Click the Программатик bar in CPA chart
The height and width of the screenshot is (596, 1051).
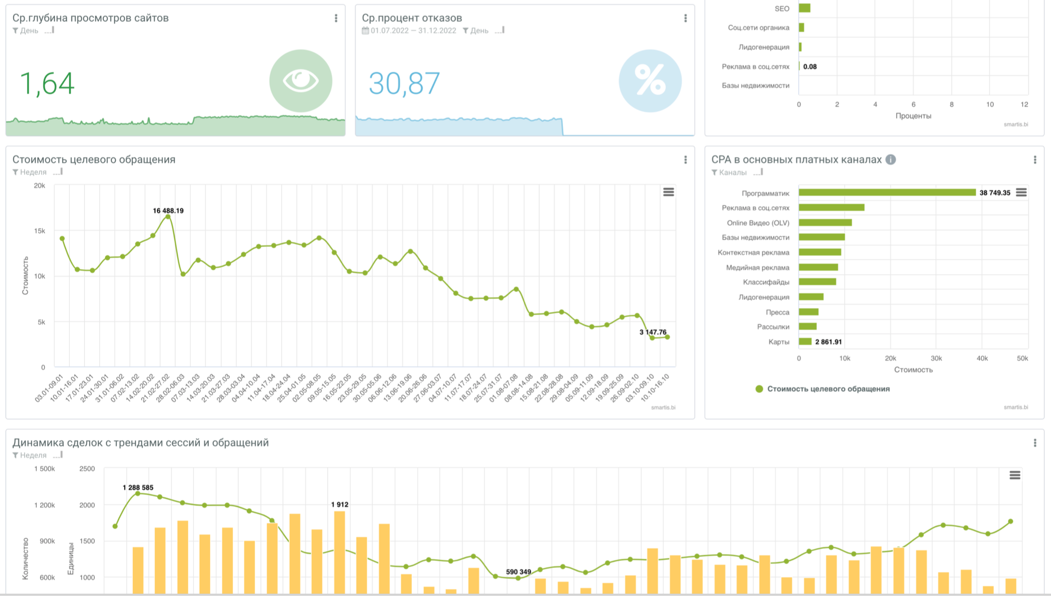(887, 193)
